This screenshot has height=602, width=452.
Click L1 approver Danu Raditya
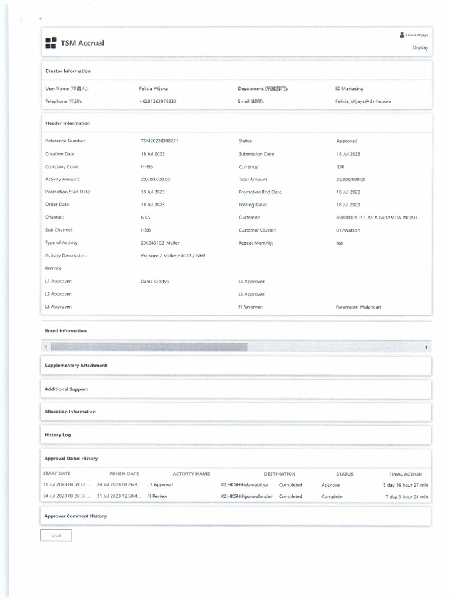coord(155,282)
